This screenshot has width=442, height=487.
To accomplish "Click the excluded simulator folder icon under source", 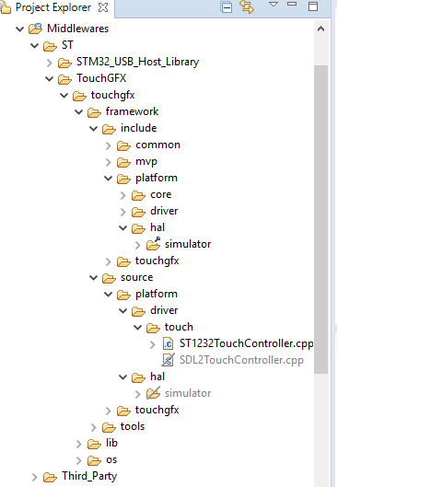I will (153, 393).
